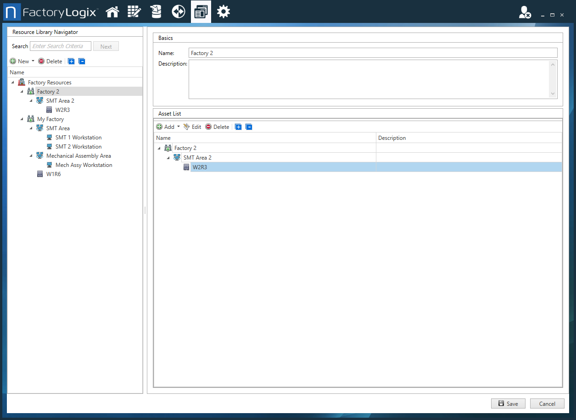Open the gear settings icon in top bar

point(224,12)
